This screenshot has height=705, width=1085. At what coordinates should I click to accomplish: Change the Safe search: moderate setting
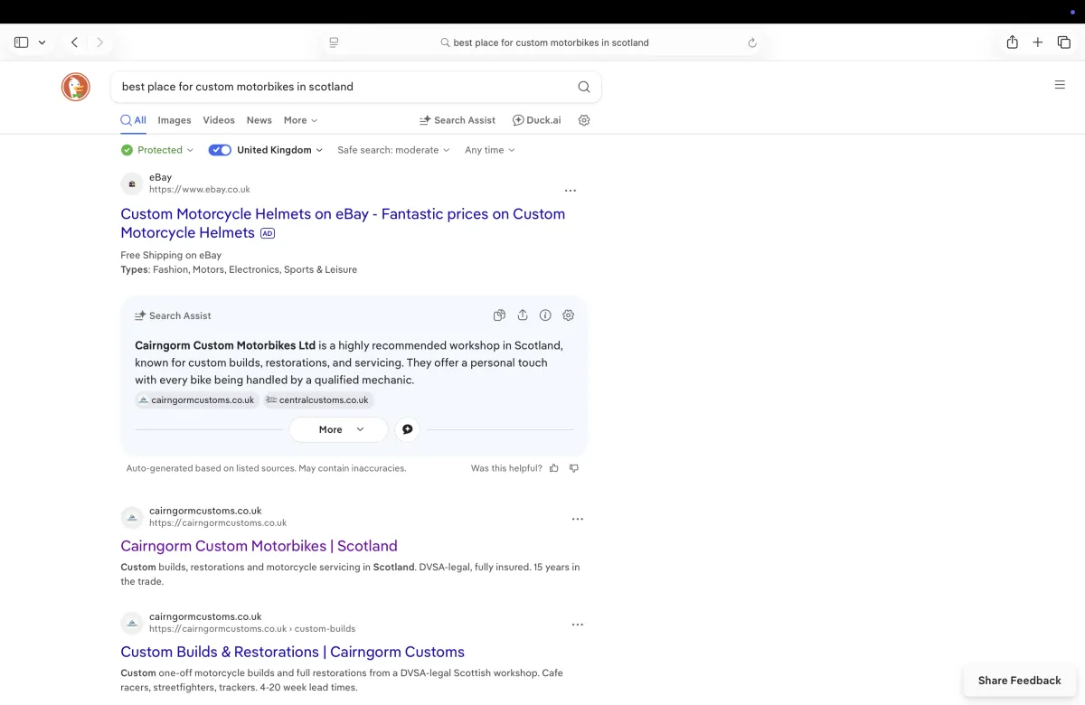[393, 150]
